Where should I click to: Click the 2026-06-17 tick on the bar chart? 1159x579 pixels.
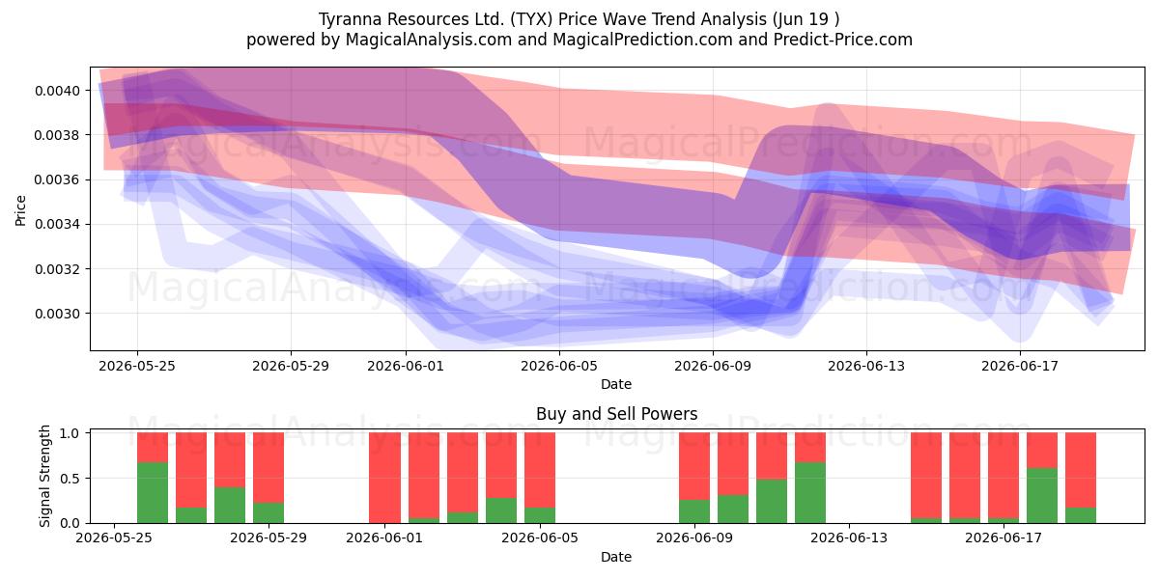point(1003,538)
